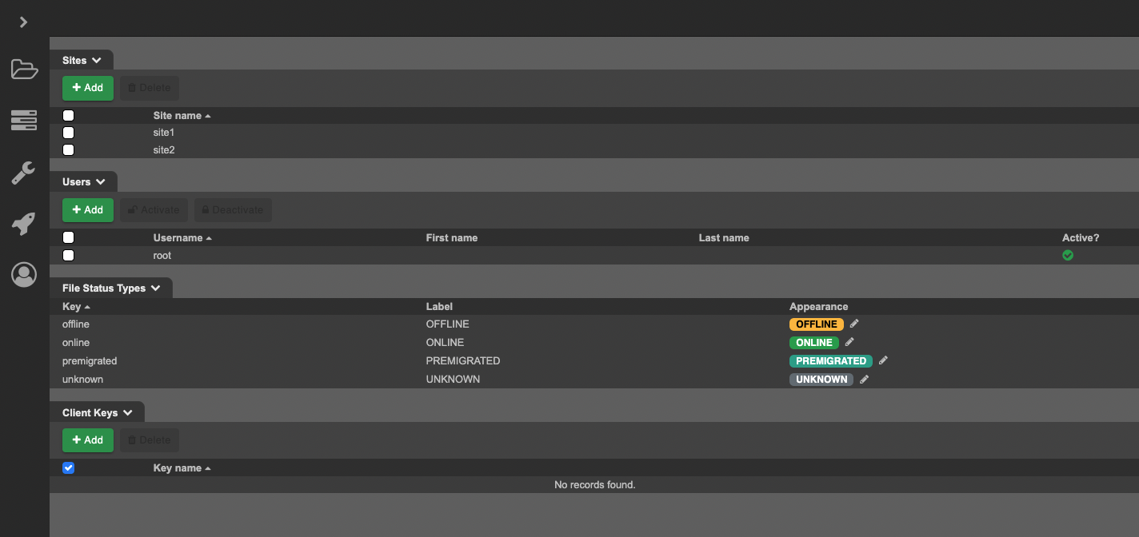This screenshot has height=537, width=1139.
Task: Click the site2 row name
Action: [x=164, y=150]
